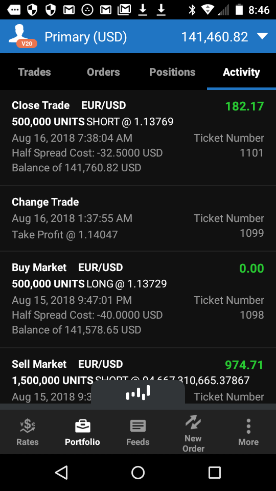Tap the Android home circle button
The image size is (276, 491).
[x=138, y=472]
